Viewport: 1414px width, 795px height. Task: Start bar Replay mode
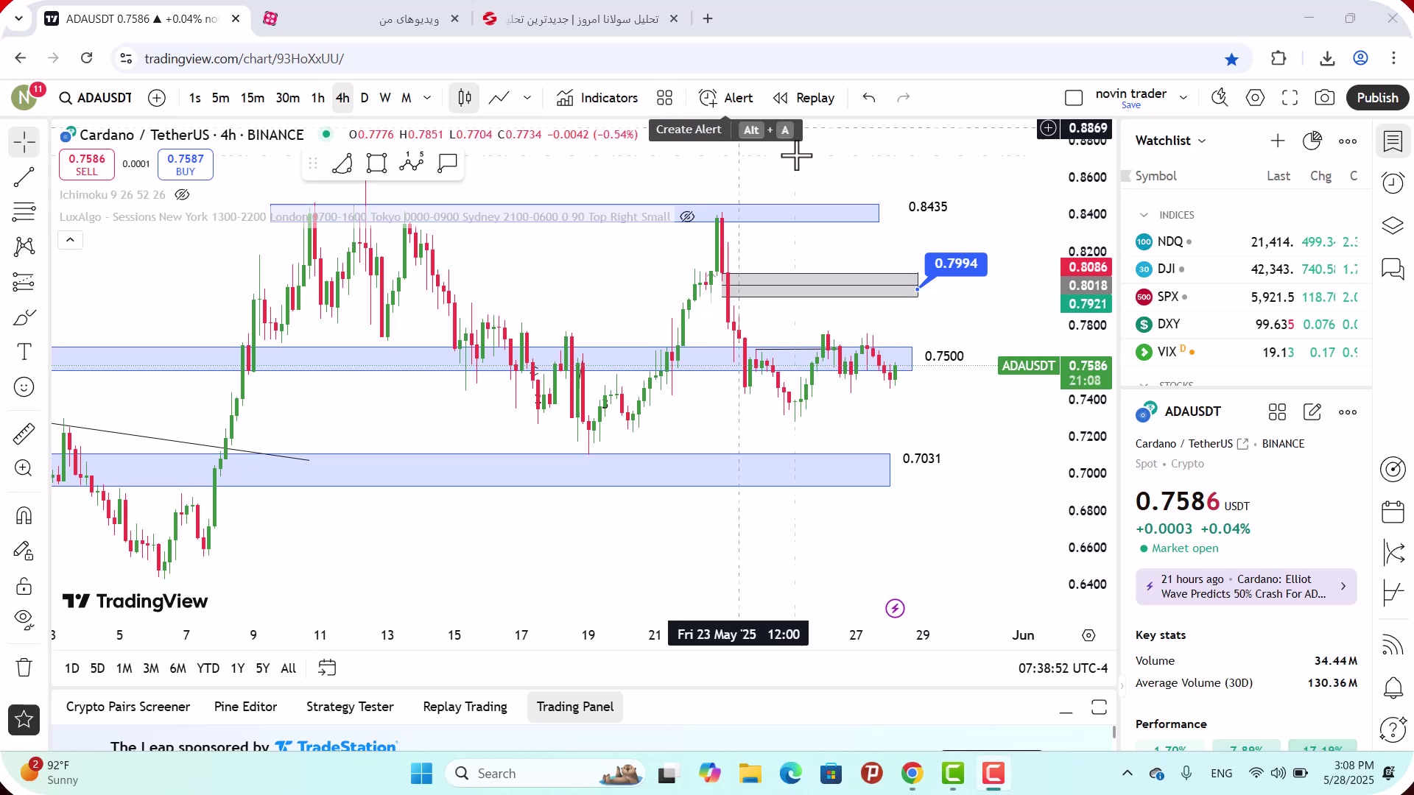click(x=803, y=98)
